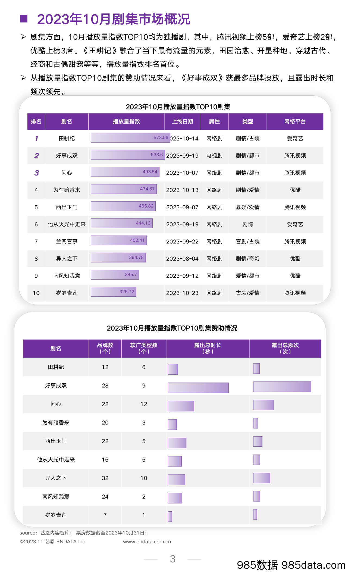Click the 网络平台 column header
348x573 pixels.
(x=295, y=121)
